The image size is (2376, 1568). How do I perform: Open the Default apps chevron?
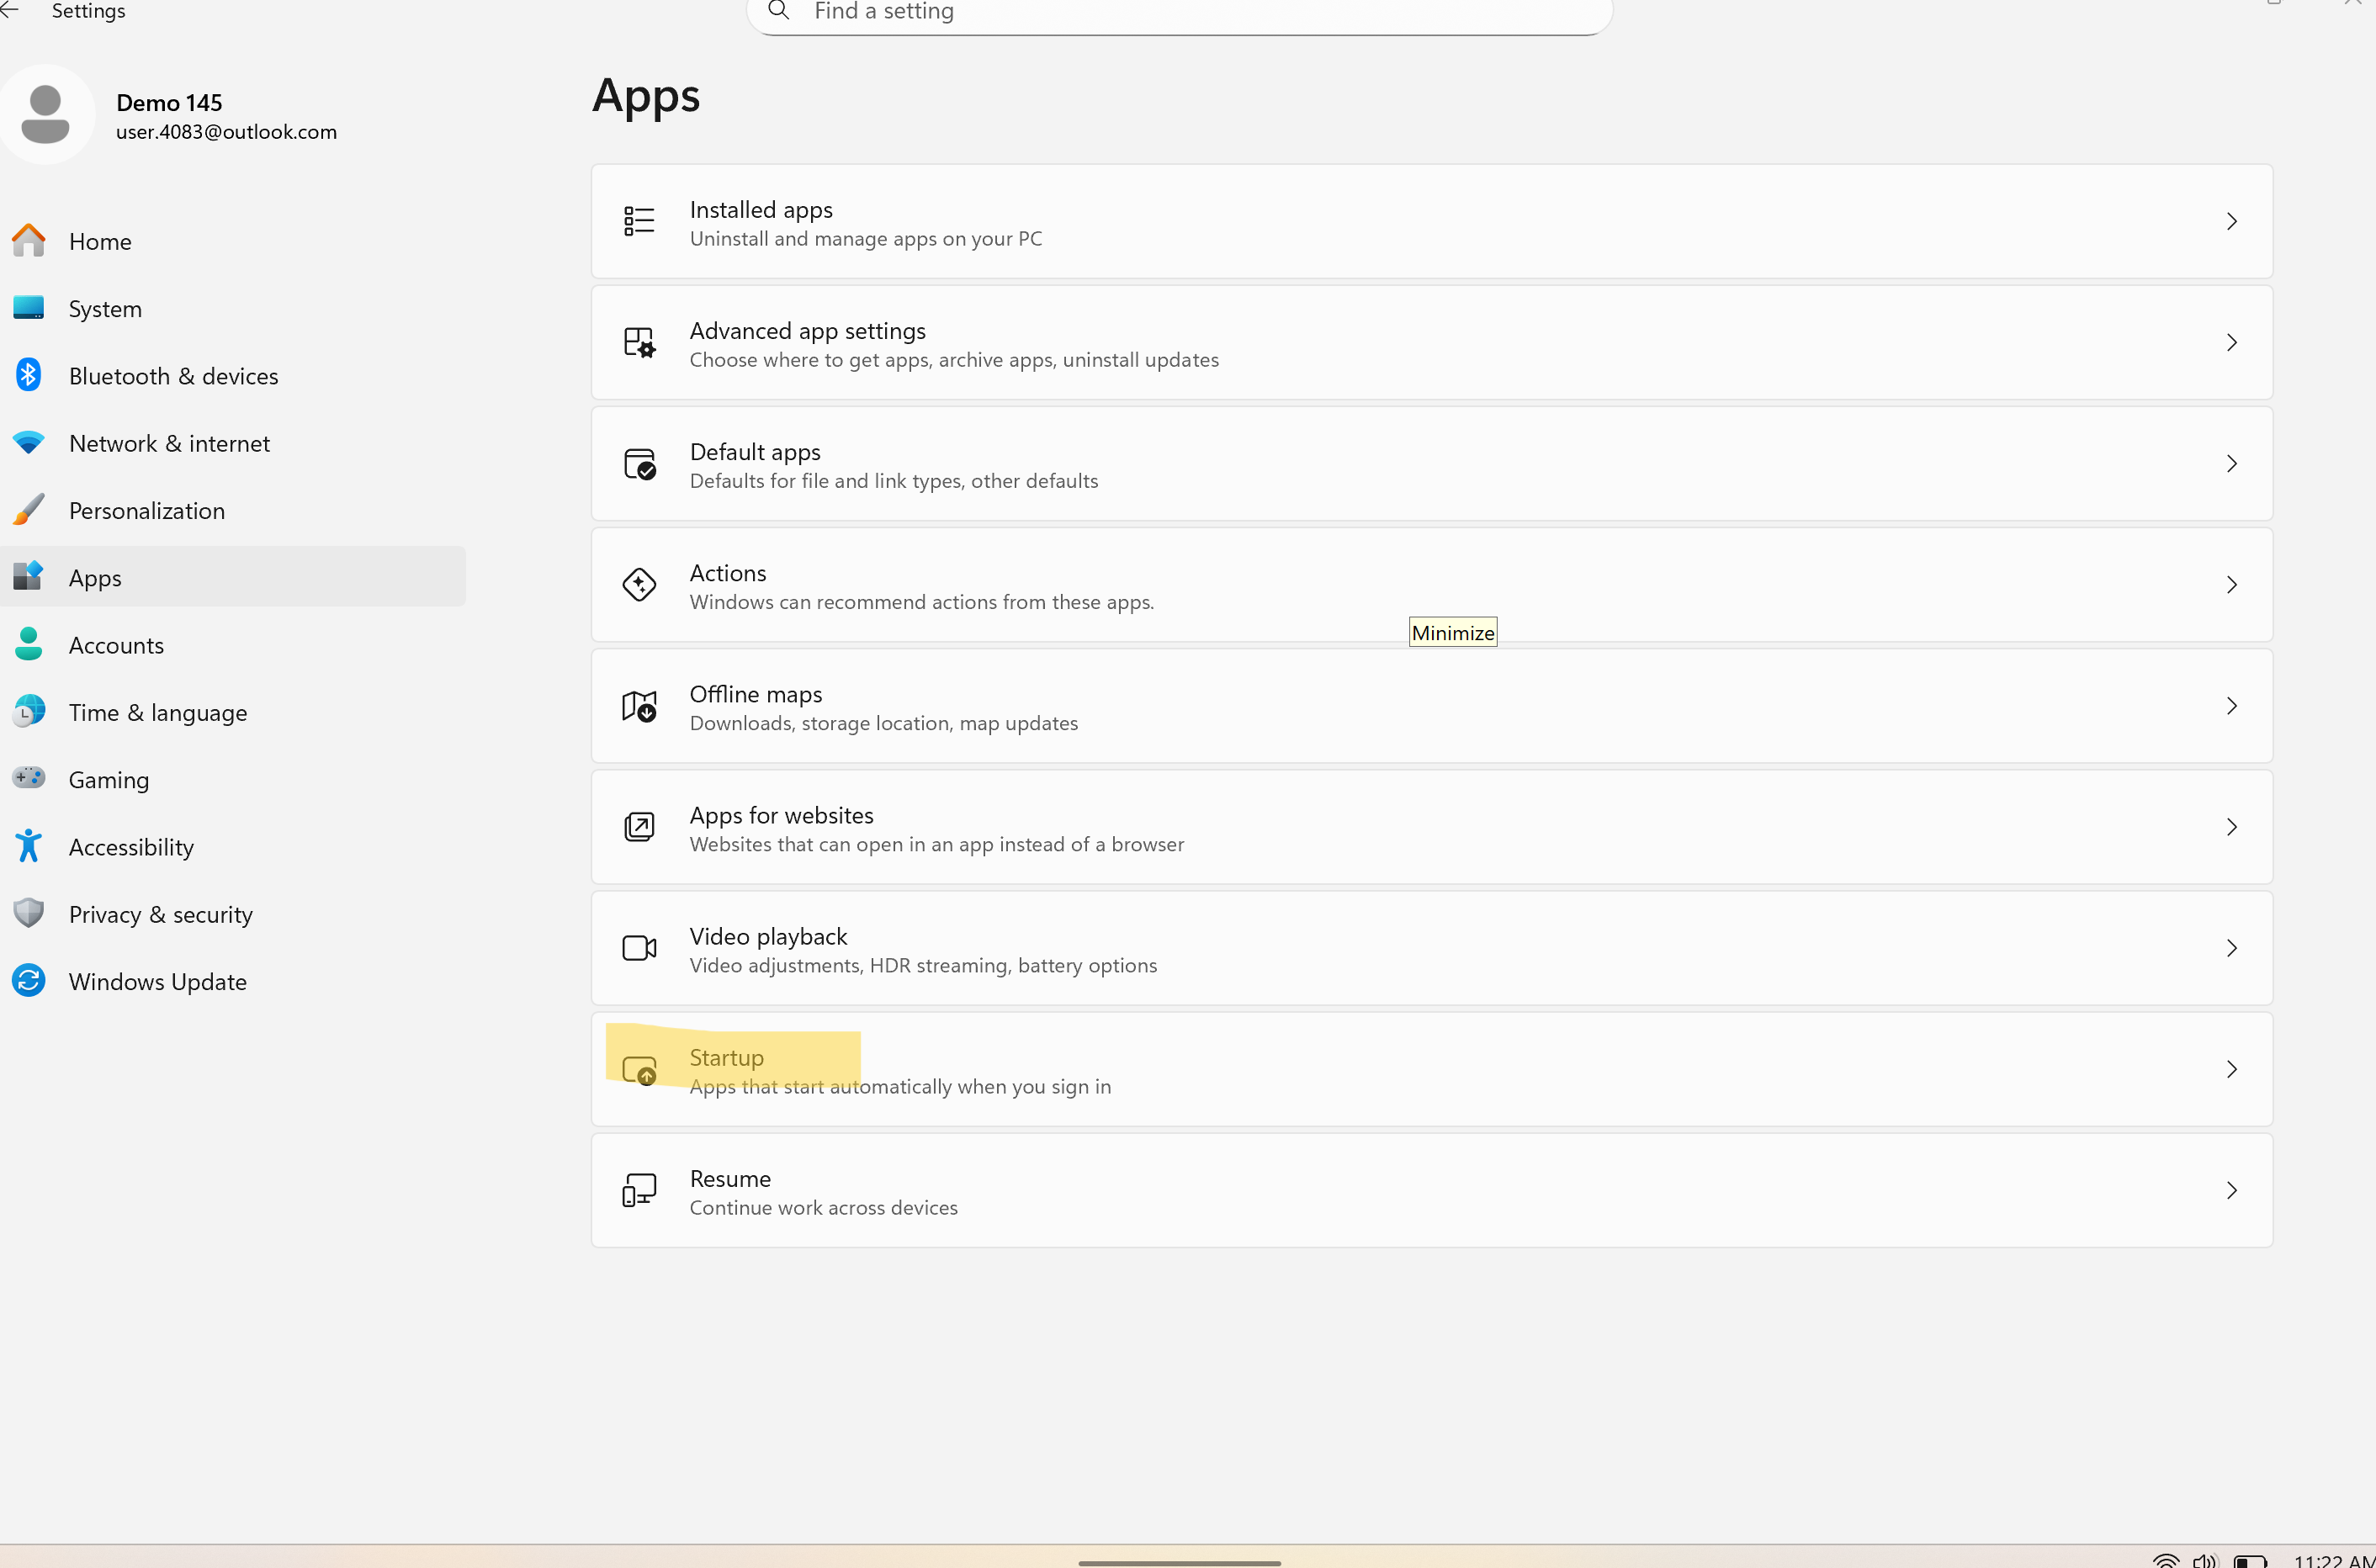pos(2231,464)
